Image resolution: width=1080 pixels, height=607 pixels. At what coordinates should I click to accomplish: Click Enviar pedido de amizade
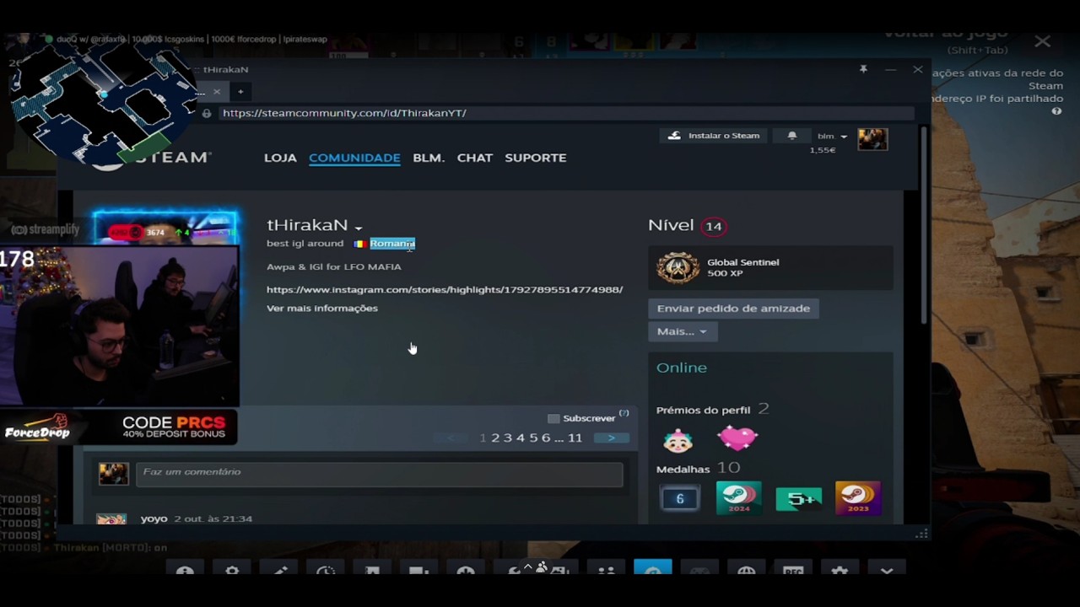733,309
